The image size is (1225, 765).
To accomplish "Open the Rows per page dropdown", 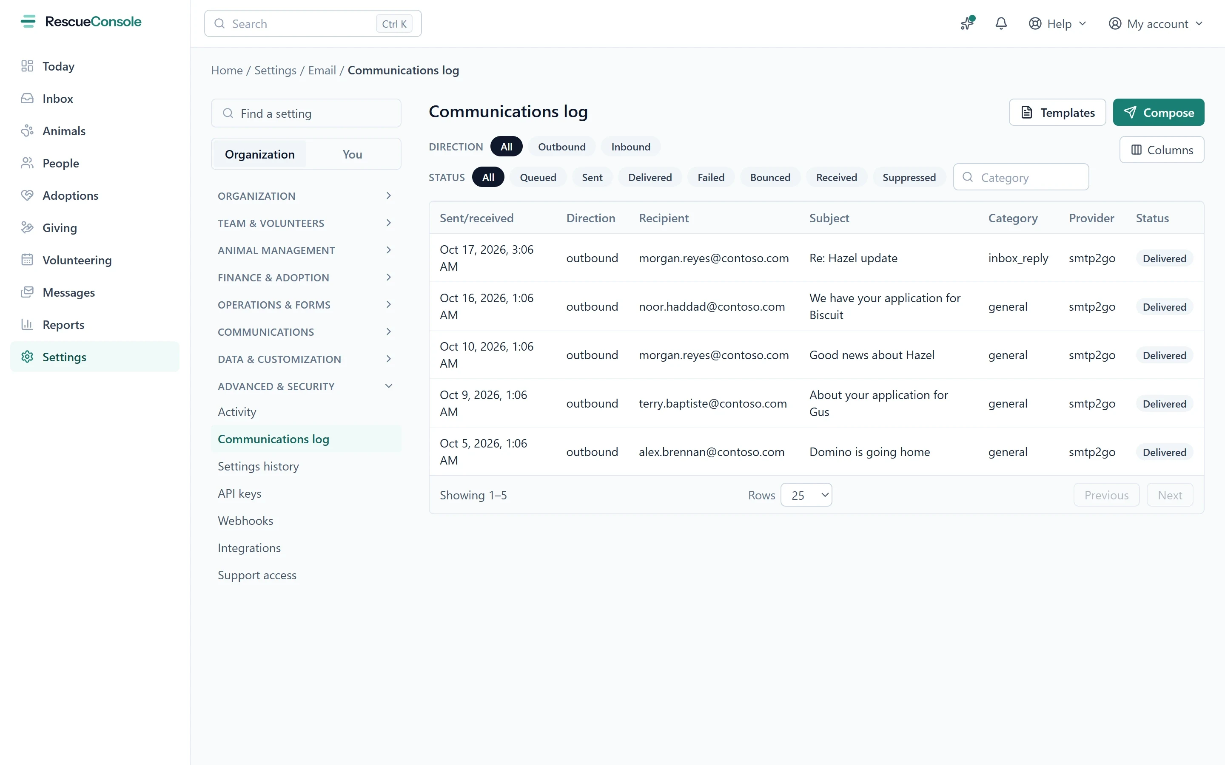I will (x=806, y=495).
